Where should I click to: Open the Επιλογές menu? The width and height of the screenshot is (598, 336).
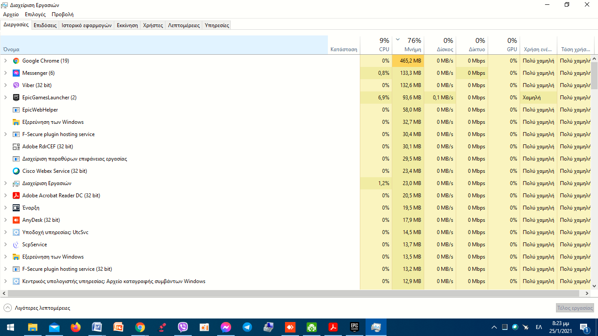tap(35, 14)
